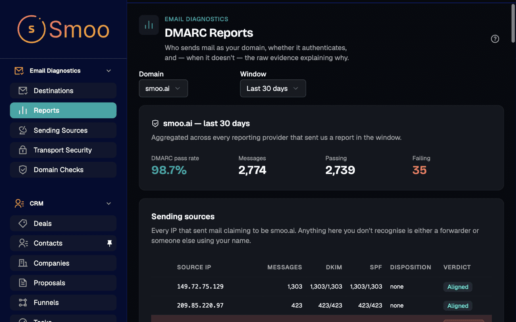Click the SPF column header
This screenshot has width=516, height=322.
(x=376, y=267)
